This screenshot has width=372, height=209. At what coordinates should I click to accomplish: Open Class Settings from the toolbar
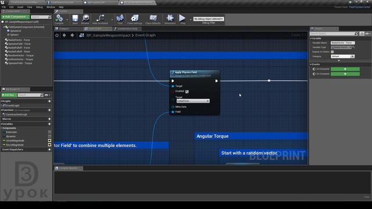[134, 19]
